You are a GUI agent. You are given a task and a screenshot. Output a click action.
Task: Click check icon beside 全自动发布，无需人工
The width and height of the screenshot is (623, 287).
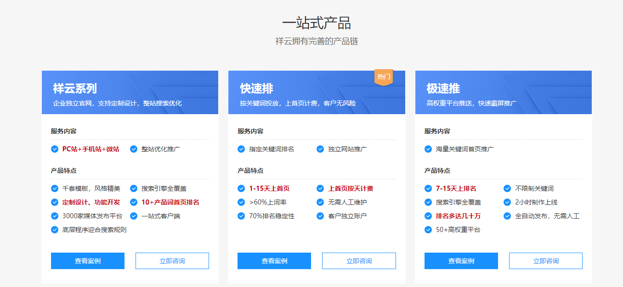(507, 216)
